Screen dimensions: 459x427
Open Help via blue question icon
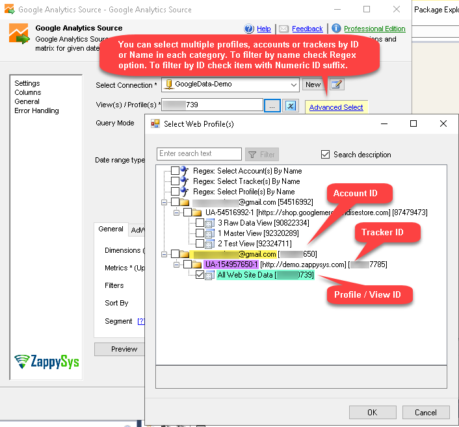(x=249, y=29)
